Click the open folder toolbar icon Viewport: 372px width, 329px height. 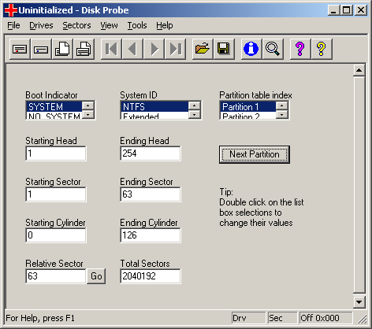[203, 49]
